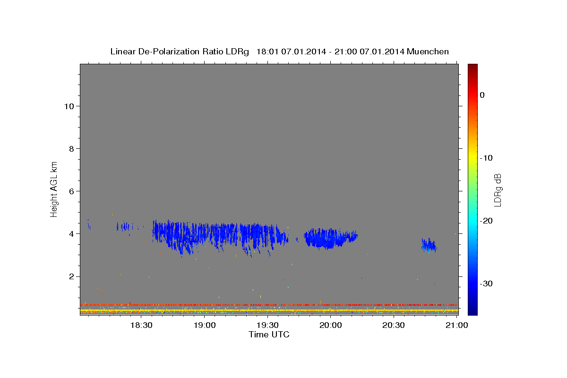This screenshot has height=378, width=567.
Task: Click the 19:30 time tick label
Action: click(267, 325)
